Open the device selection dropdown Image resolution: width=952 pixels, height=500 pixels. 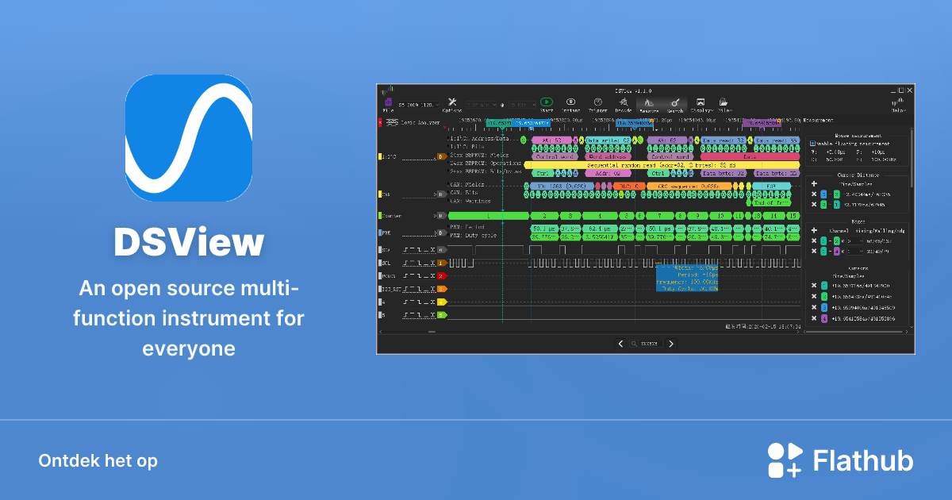pyautogui.click(x=413, y=104)
